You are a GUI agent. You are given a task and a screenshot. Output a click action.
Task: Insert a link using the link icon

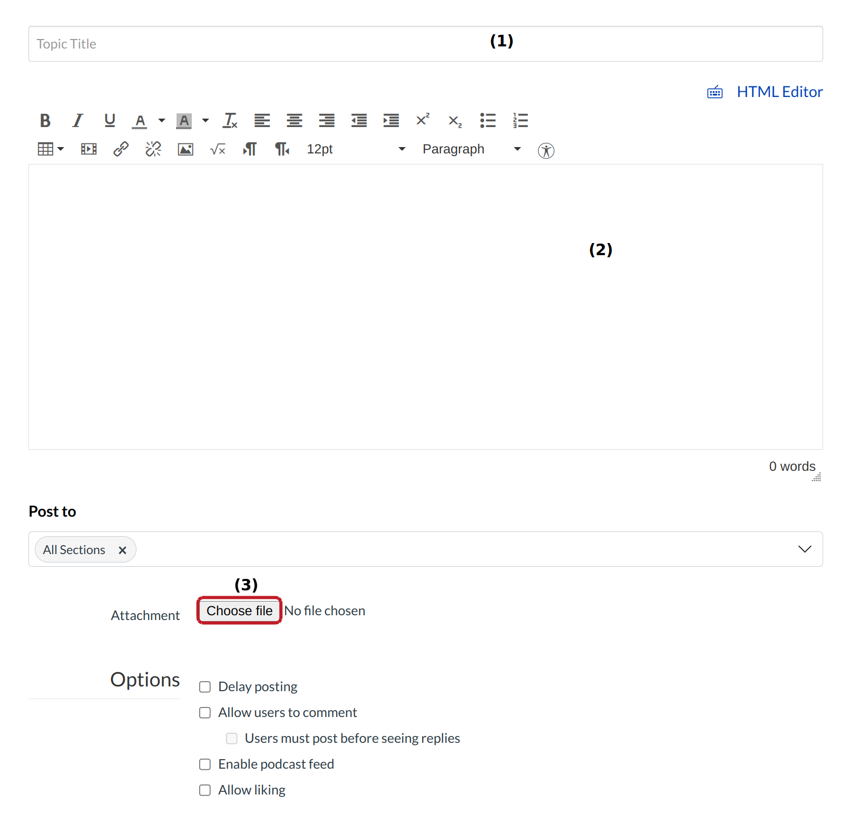[x=121, y=149]
